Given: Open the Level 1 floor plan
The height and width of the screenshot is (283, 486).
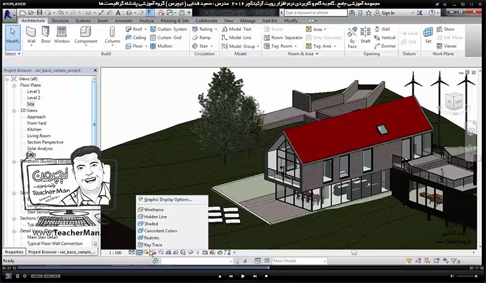Looking at the screenshot, I should (33, 92).
